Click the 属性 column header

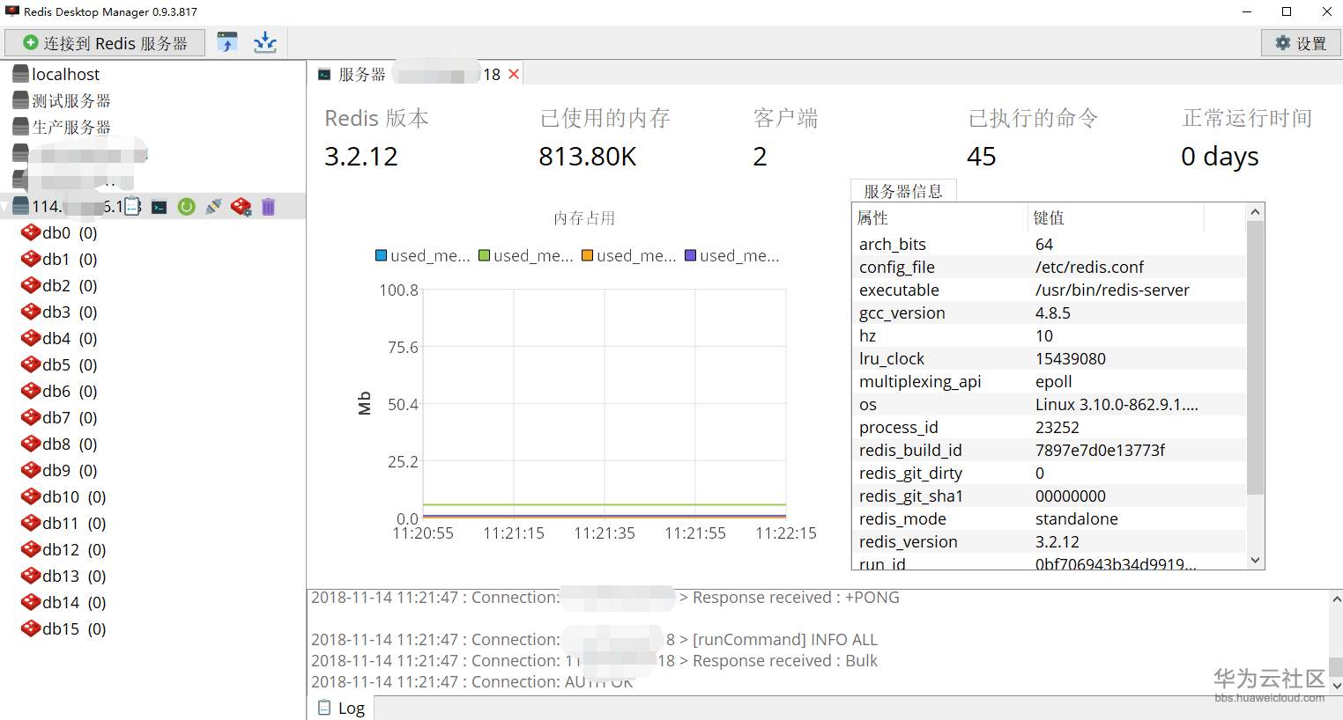coord(940,217)
